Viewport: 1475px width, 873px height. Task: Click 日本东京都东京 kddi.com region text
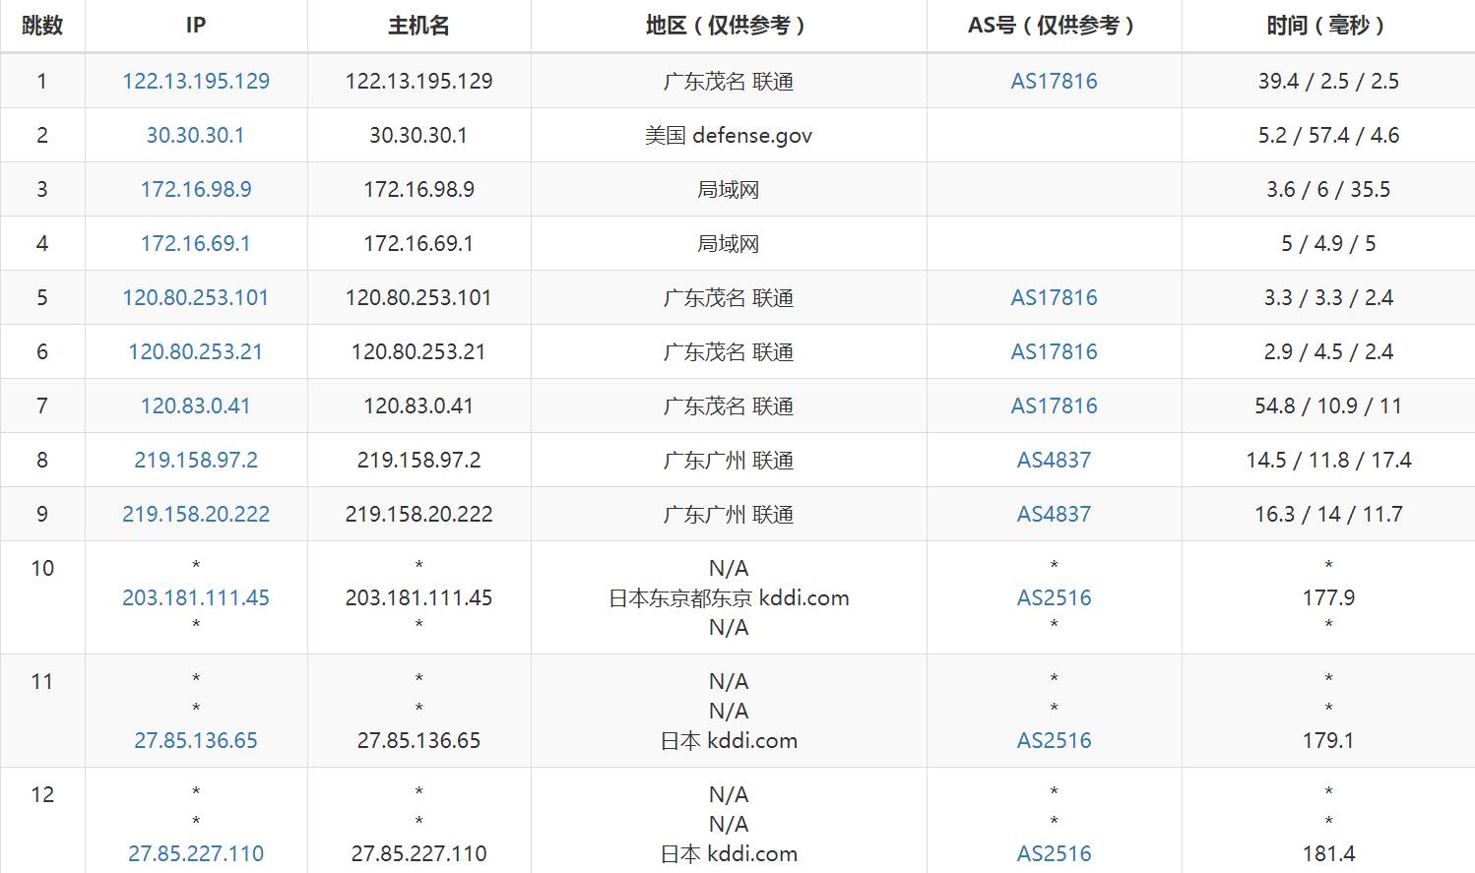point(729,597)
